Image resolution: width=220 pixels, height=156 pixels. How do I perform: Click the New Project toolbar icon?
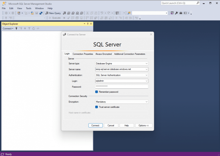tap(19, 13)
